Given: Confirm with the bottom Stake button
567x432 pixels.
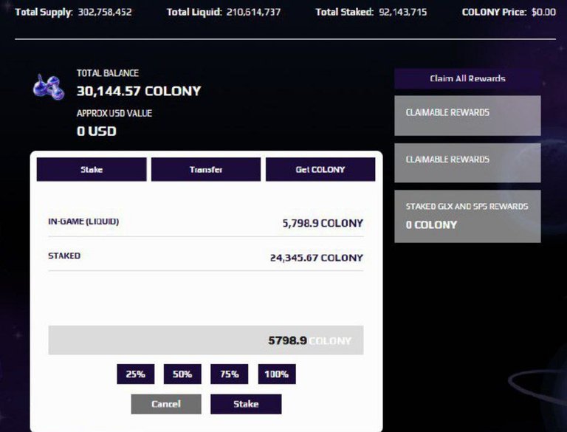Looking at the screenshot, I should (246, 404).
